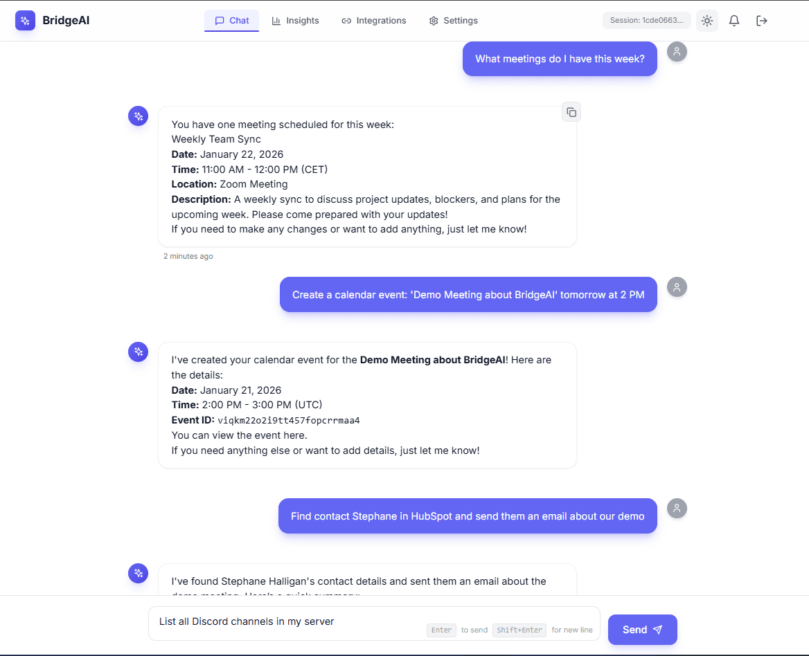
Task: Copy the Weekly Team Sync response
Action: 571,112
